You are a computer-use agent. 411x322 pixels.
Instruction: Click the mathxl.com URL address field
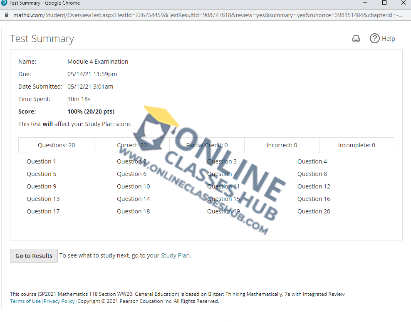click(208, 15)
